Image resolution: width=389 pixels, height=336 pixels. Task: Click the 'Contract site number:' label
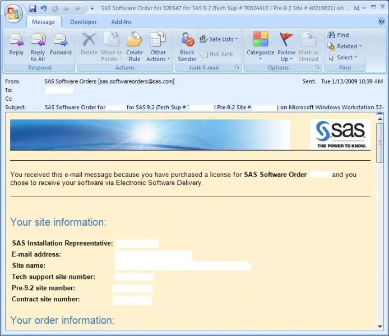(x=45, y=299)
